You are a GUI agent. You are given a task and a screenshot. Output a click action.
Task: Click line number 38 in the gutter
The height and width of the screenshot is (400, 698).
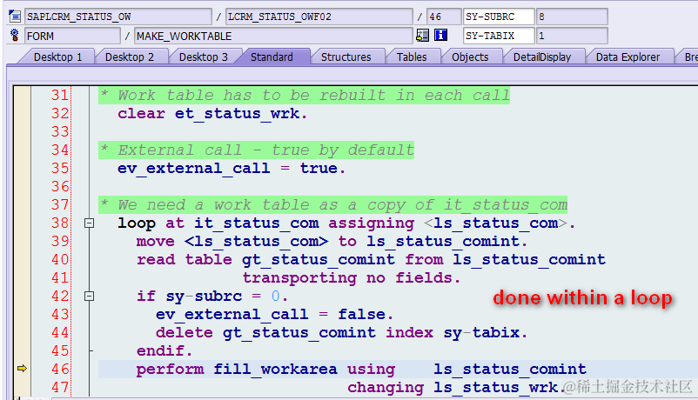click(60, 223)
